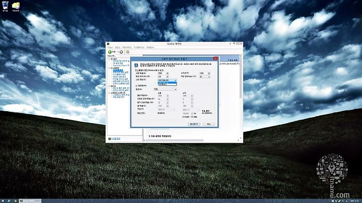Launch Internet Explorer from taskbar
The height and width of the screenshot is (203, 362).
tap(9, 201)
